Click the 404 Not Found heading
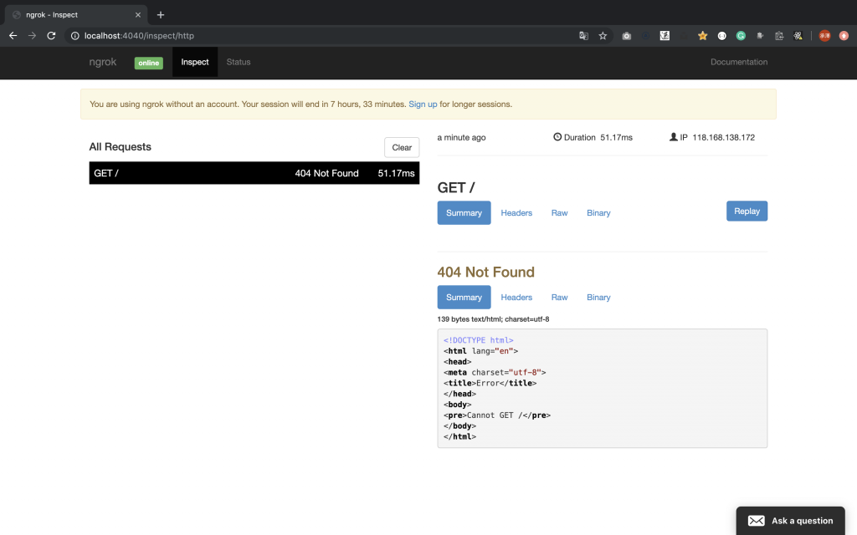The height and width of the screenshot is (535, 857). click(486, 272)
